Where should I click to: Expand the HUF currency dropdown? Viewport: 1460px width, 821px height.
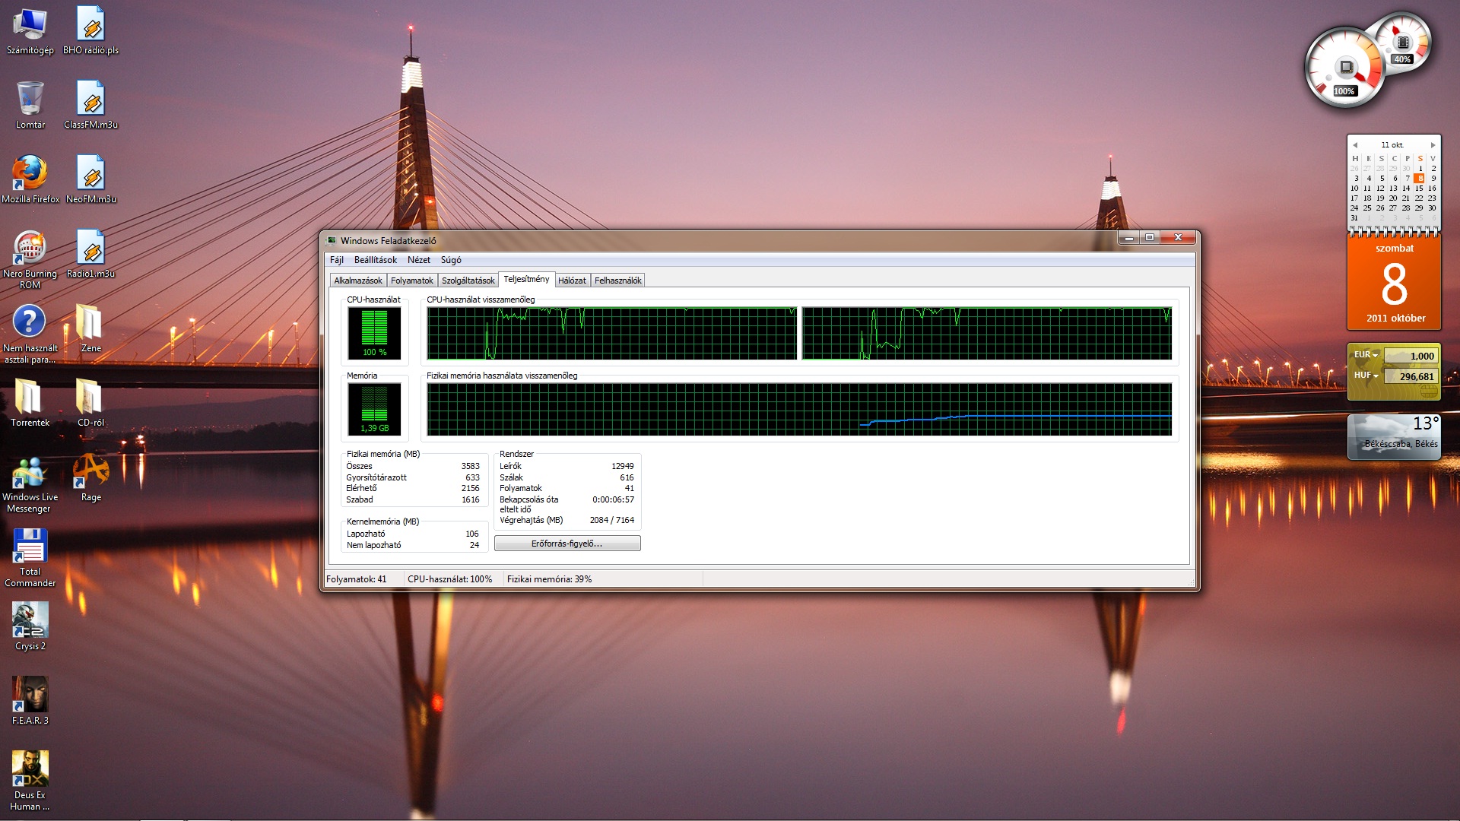pyautogui.click(x=1375, y=376)
